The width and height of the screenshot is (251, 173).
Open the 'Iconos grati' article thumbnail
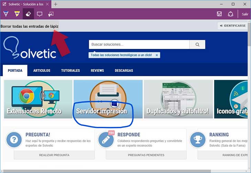(x=231, y=99)
